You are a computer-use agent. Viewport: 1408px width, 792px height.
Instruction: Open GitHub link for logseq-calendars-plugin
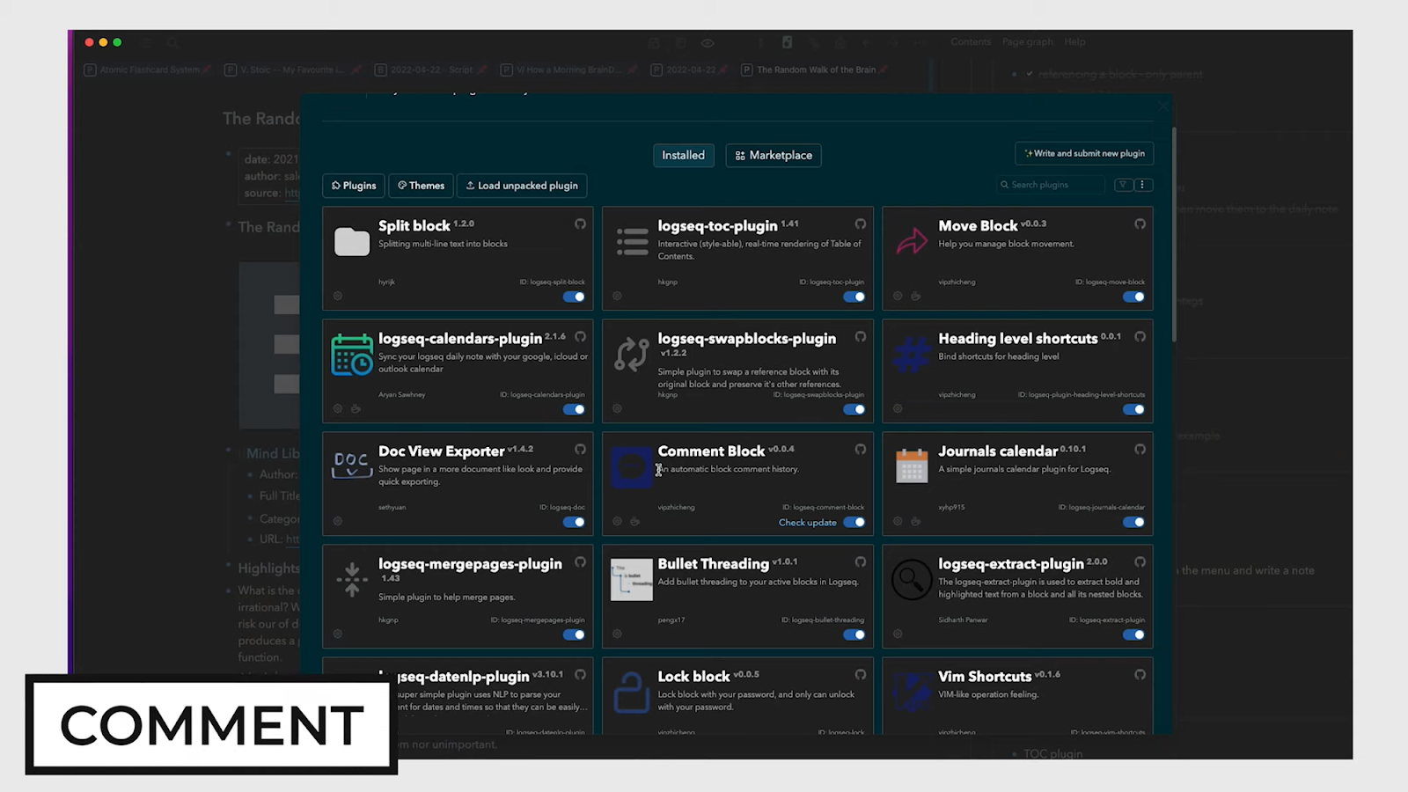point(580,337)
